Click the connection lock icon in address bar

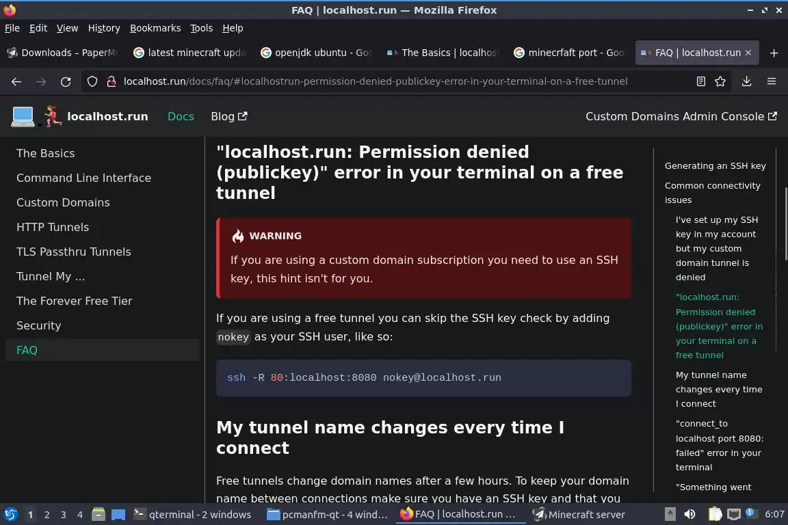coord(111,81)
